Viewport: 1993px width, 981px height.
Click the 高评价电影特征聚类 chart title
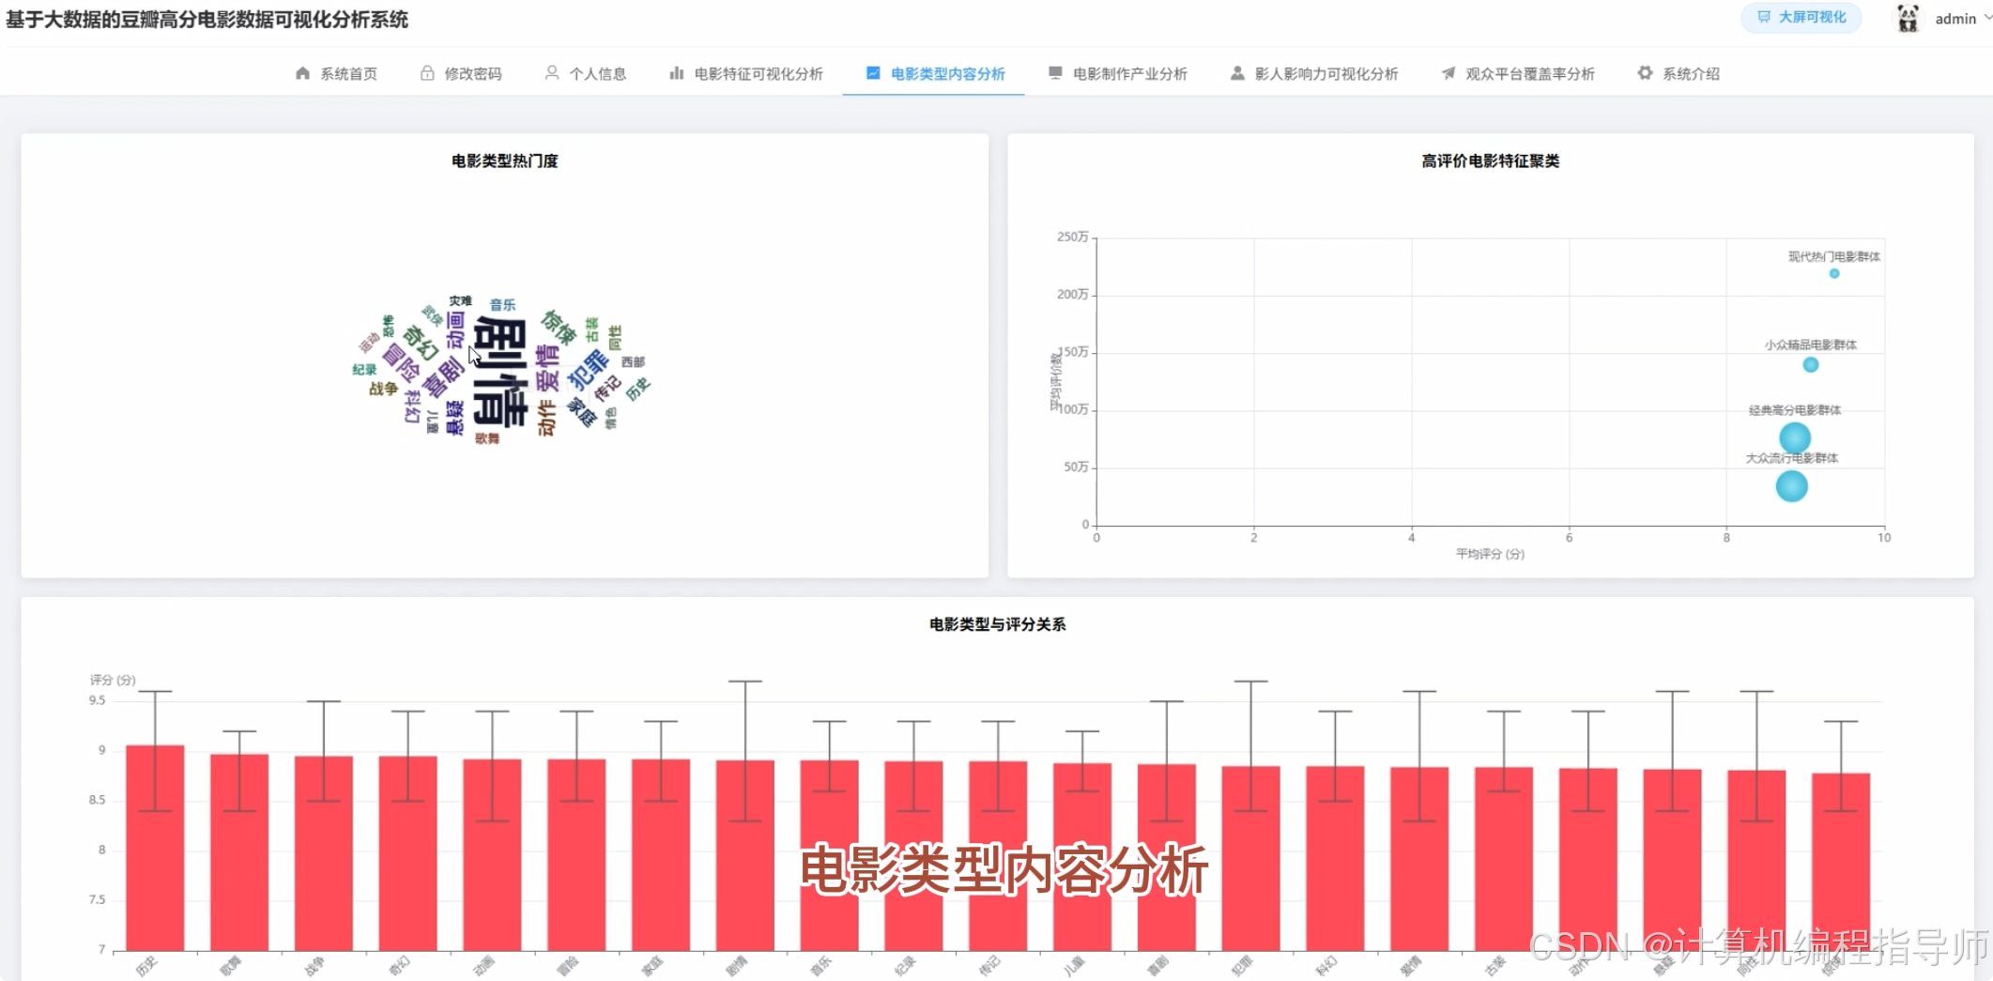[1491, 161]
